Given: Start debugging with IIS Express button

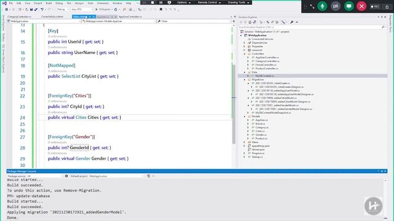Looking at the screenshot, I should 103,10.
